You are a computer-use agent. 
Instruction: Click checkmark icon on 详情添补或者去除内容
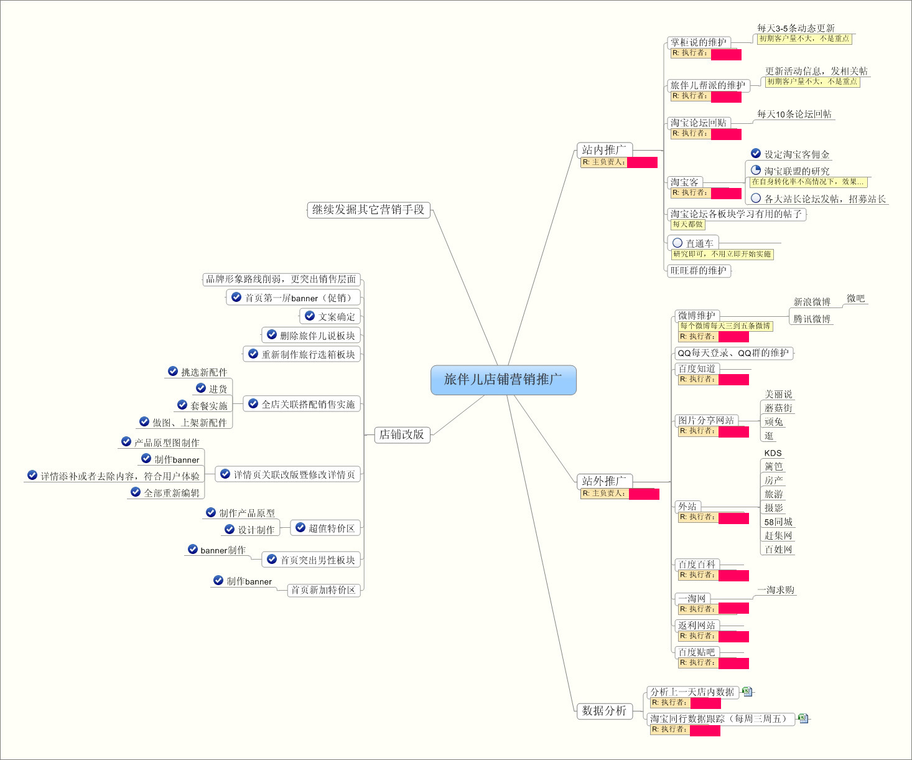[x=32, y=475]
